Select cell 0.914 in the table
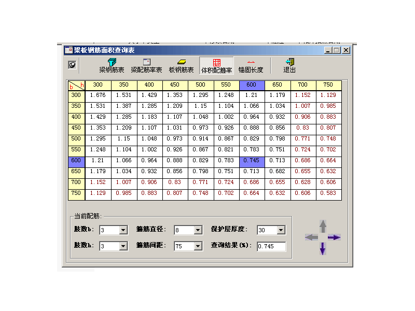The width and height of the screenshot is (415, 311). [x=201, y=139]
